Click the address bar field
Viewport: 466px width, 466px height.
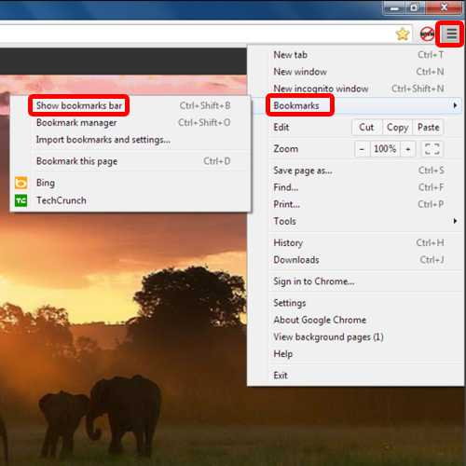[x=196, y=34]
